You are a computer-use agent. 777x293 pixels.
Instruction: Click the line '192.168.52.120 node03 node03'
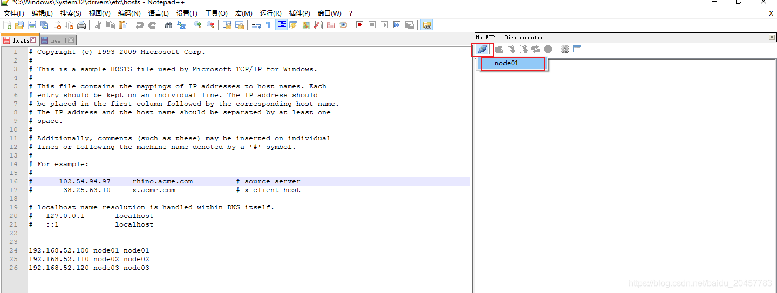[89, 268]
